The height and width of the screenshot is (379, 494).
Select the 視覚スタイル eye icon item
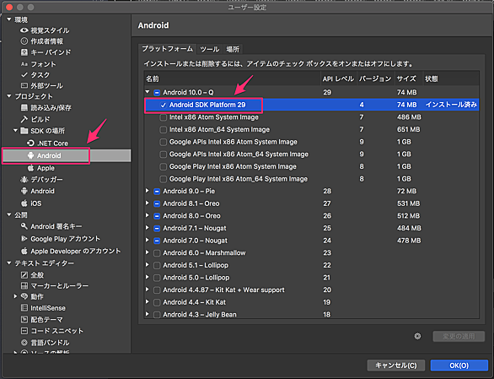tap(24, 30)
